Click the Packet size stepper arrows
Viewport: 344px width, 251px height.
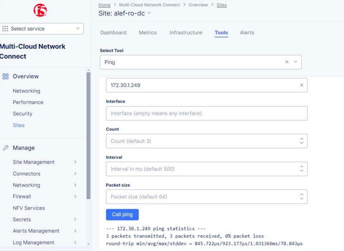point(302,197)
